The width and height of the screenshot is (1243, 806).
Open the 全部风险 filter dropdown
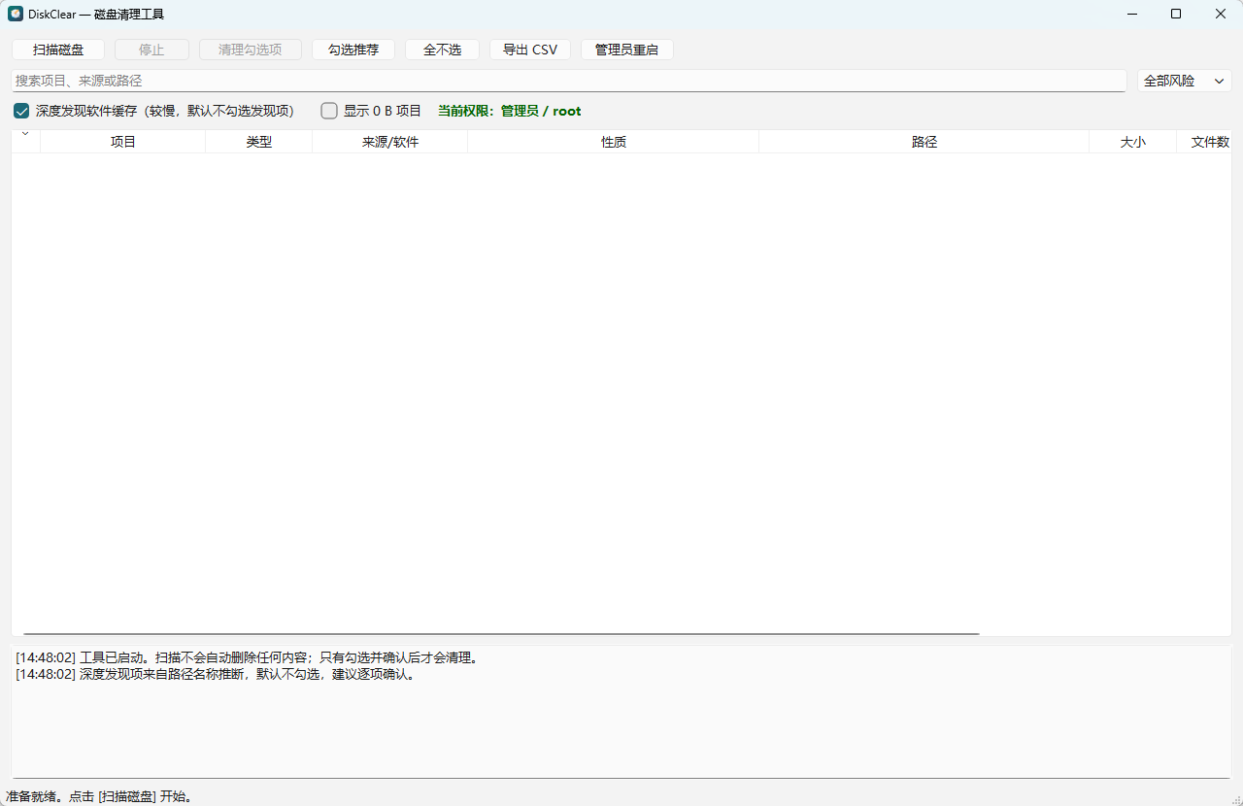point(1185,81)
